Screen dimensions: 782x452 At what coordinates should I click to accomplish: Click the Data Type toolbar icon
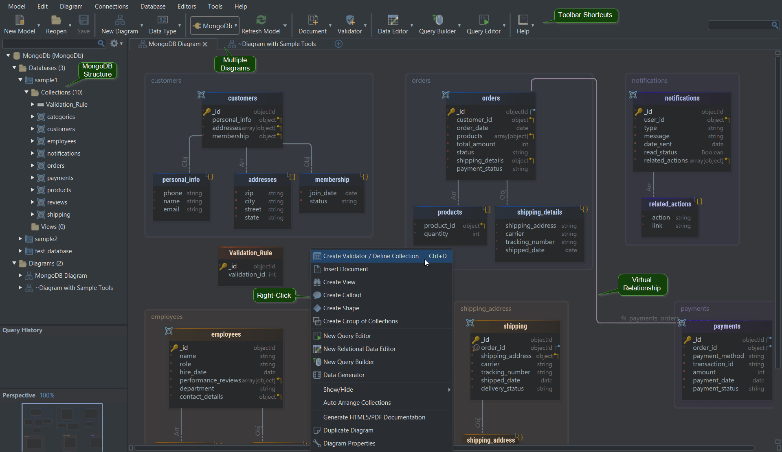click(163, 20)
